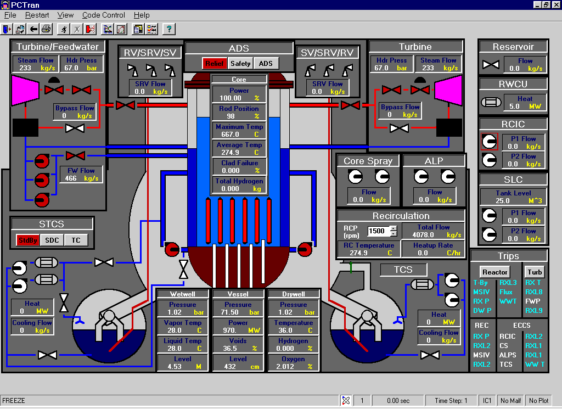Click the running man run icon
562x409 pixels.
click(64, 29)
